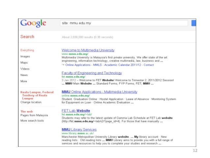Click the search box containing site: mmu.edu.my
The height and width of the screenshot is (158, 210).
124,23
